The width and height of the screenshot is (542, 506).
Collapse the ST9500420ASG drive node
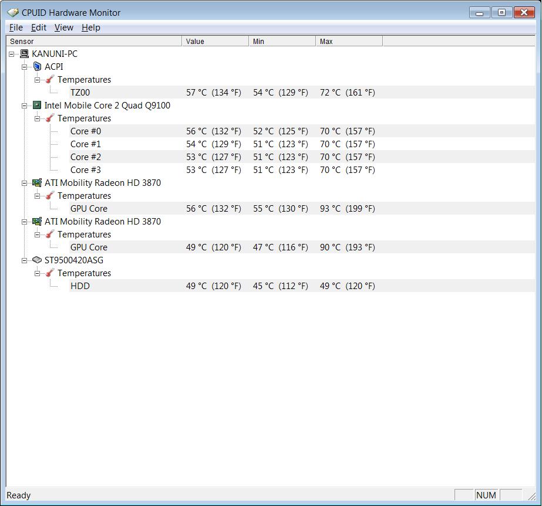(25, 260)
